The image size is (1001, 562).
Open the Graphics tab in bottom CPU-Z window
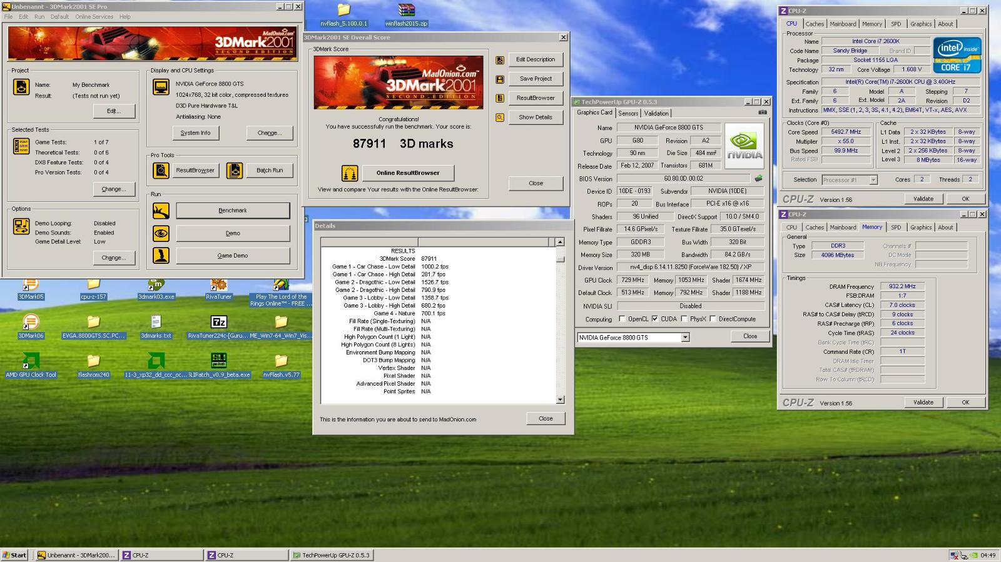(x=921, y=228)
